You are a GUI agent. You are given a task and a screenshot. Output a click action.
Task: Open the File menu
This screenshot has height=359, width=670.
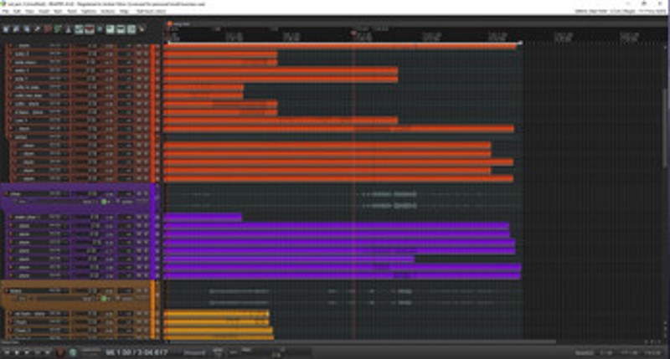[x=6, y=11]
